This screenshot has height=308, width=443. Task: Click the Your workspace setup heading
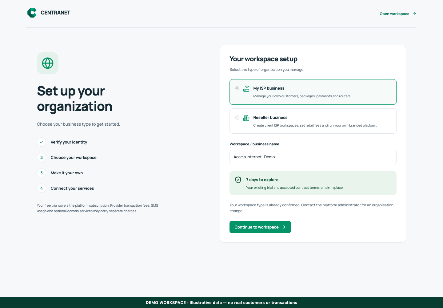click(x=263, y=59)
